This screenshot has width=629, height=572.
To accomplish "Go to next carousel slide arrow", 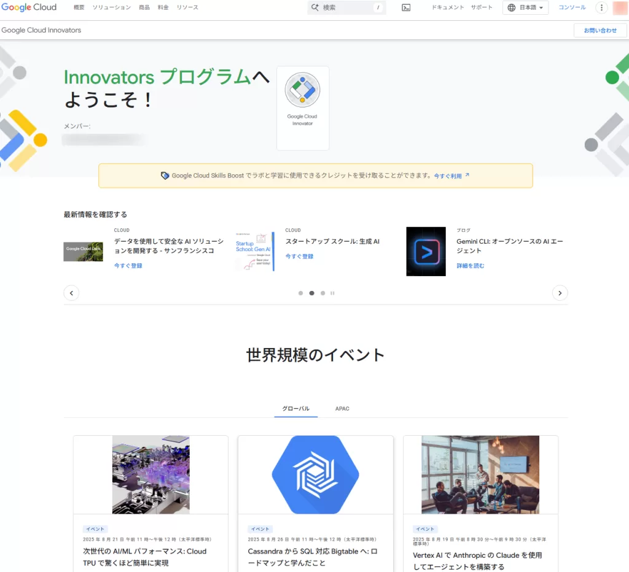I will (x=560, y=293).
